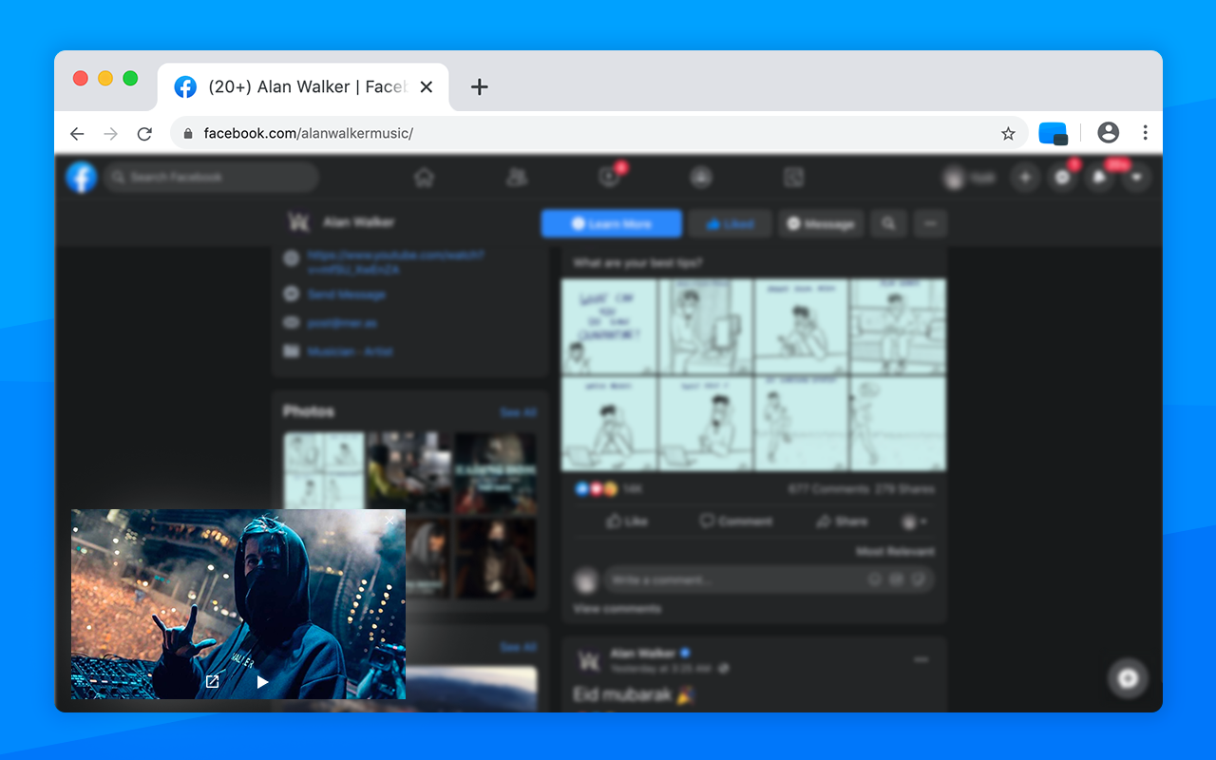Open the Facebook Watch tab

tap(609, 177)
